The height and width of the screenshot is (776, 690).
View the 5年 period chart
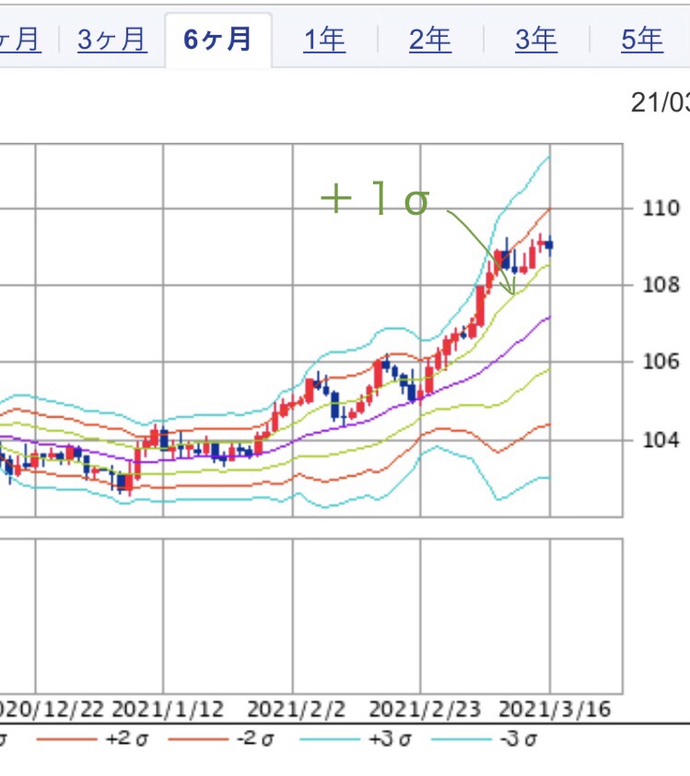coord(642,40)
